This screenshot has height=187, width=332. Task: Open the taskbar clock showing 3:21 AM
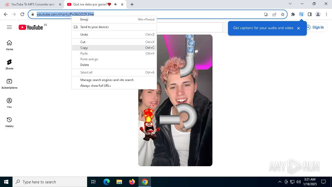(x=310, y=182)
